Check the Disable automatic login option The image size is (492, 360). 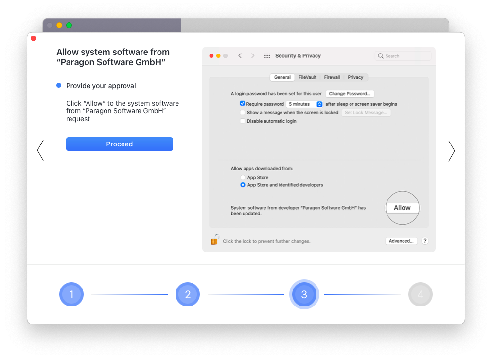pos(242,121)
